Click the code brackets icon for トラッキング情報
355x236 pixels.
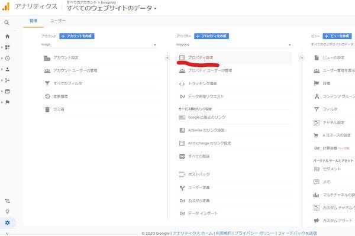click(182, 84)
